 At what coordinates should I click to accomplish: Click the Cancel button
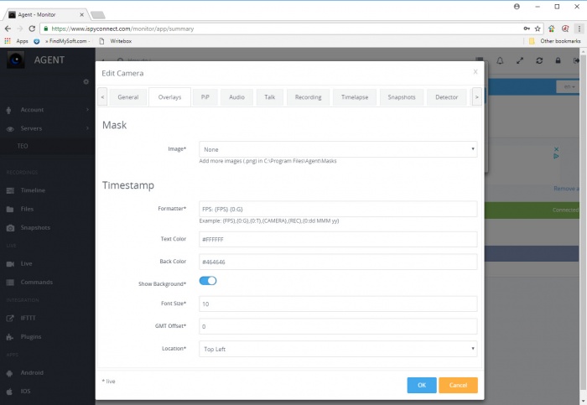coord(458,385)
